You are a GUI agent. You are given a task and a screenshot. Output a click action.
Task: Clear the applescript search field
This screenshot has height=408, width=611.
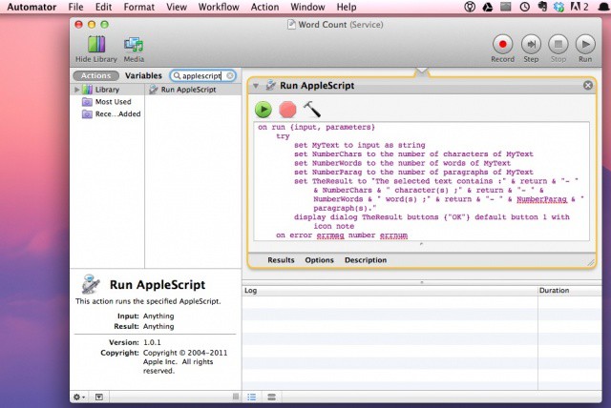pos(229,75)
